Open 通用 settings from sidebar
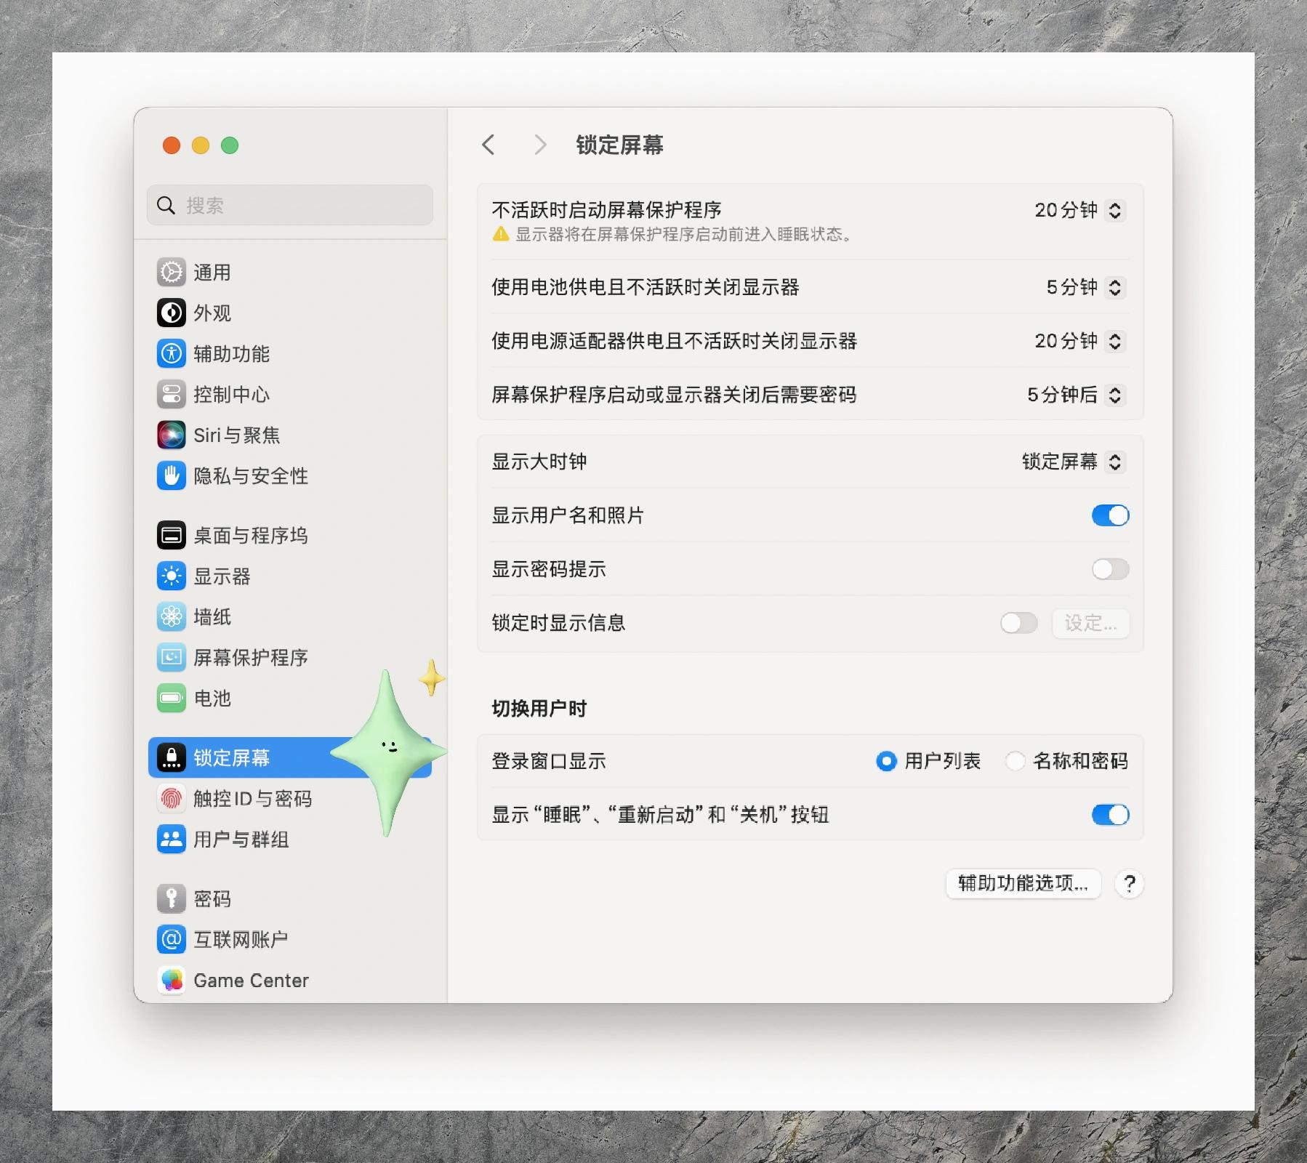 pos(212,273)
